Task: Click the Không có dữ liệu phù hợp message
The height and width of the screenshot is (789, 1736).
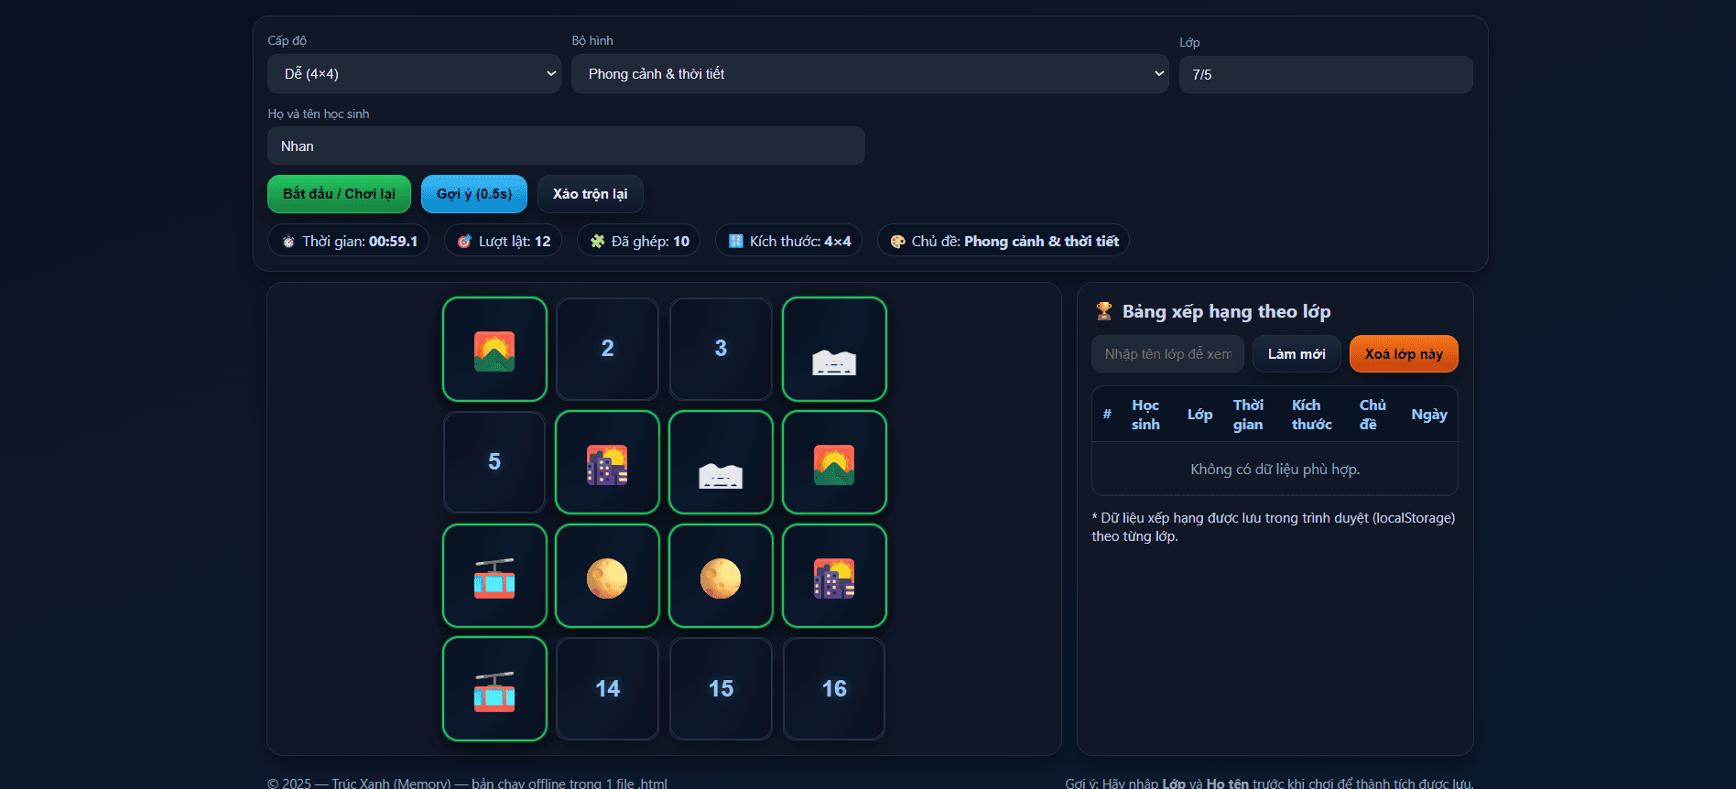Action: pyautogui.click(x=1275, y=470)
